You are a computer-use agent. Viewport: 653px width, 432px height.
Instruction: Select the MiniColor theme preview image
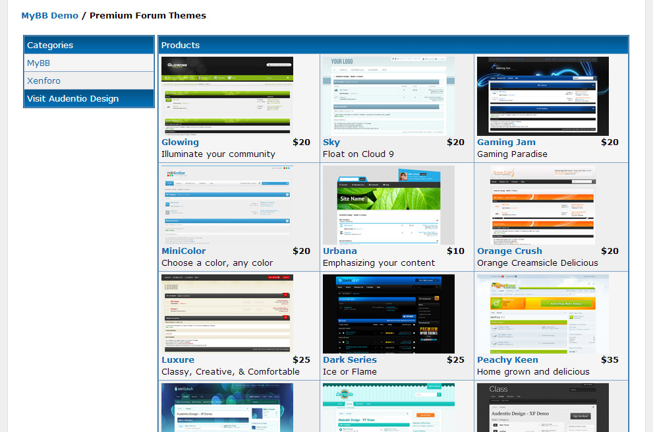[x=227, y=205]
